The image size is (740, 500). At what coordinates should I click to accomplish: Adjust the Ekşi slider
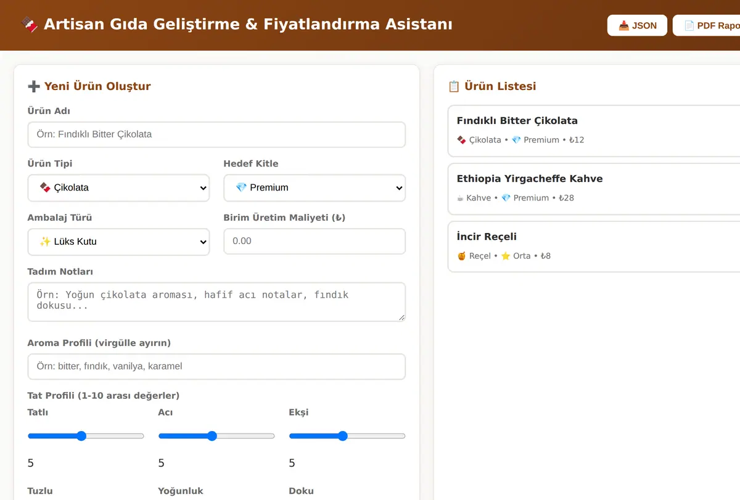pos(347,436)
